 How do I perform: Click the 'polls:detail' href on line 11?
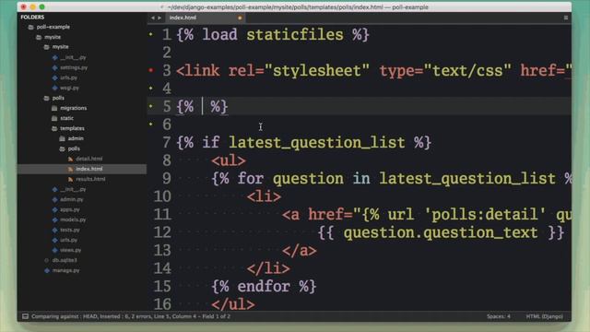[x=485, y=215]
